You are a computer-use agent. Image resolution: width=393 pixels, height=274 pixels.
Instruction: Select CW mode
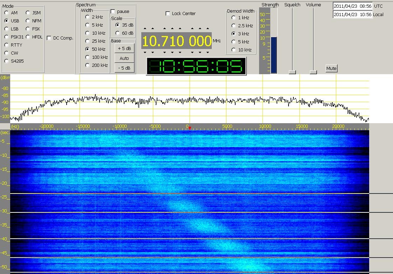tap(7, 53)
